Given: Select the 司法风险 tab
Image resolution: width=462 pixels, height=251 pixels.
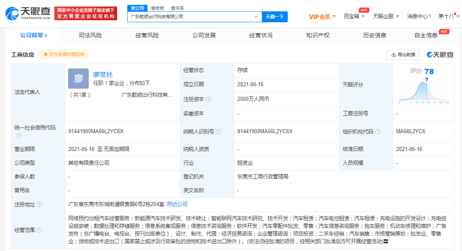Looking at the screenshot, I should (90, 36).
